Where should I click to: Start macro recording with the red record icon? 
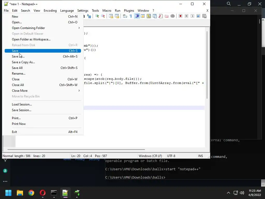click(180, 16)
